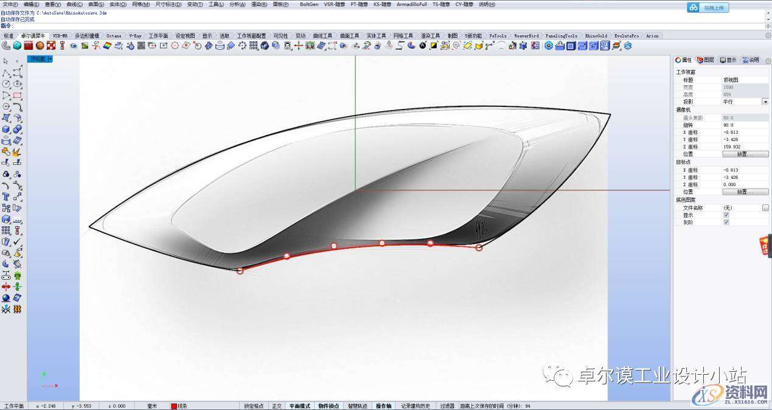Click the basketball icon in top toolbar
The width and height of the screenshot is (772, 410).
point(40,46)
